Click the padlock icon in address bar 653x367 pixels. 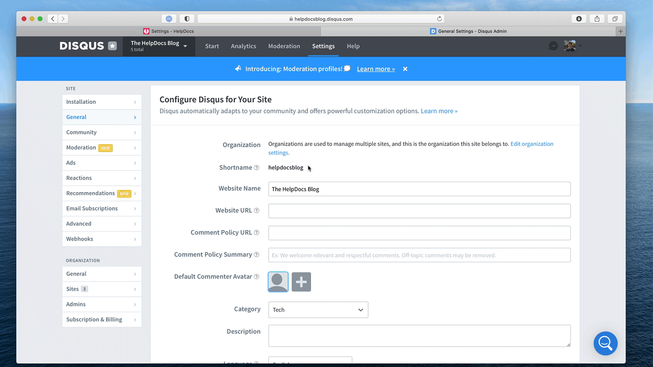tap(291, 19)
